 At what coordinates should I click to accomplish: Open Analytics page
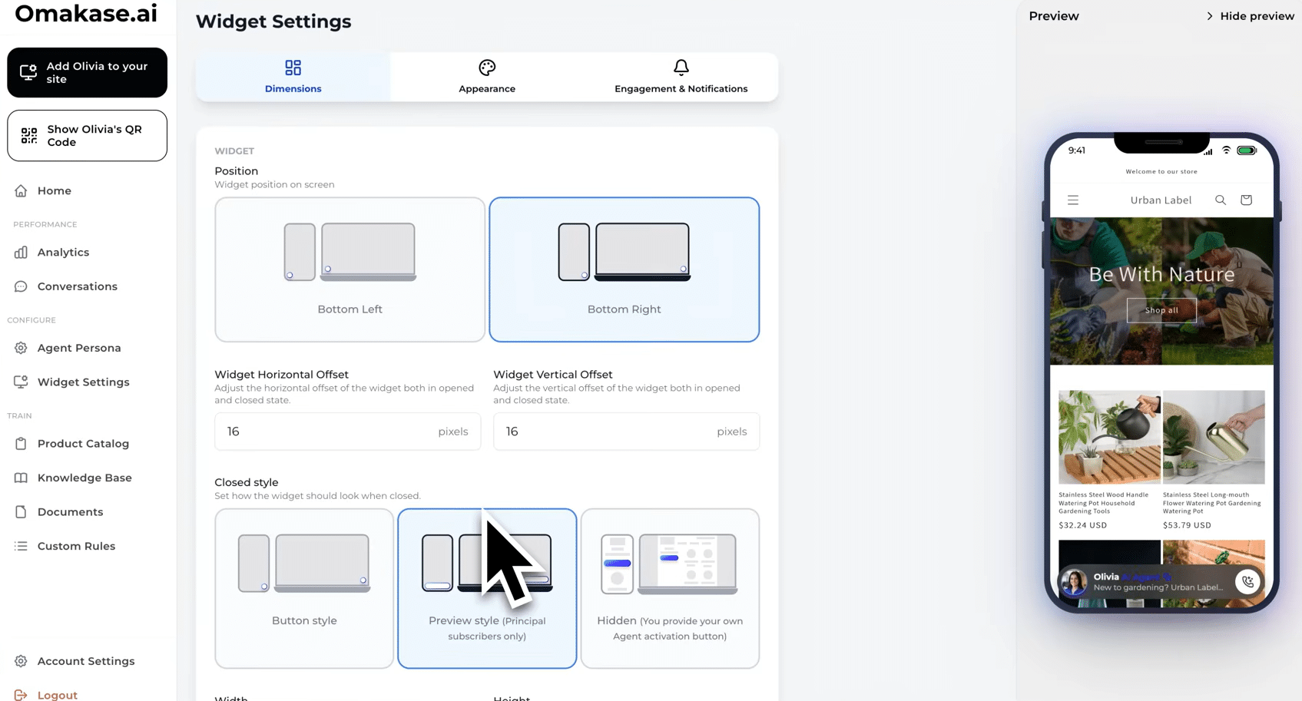63,252
